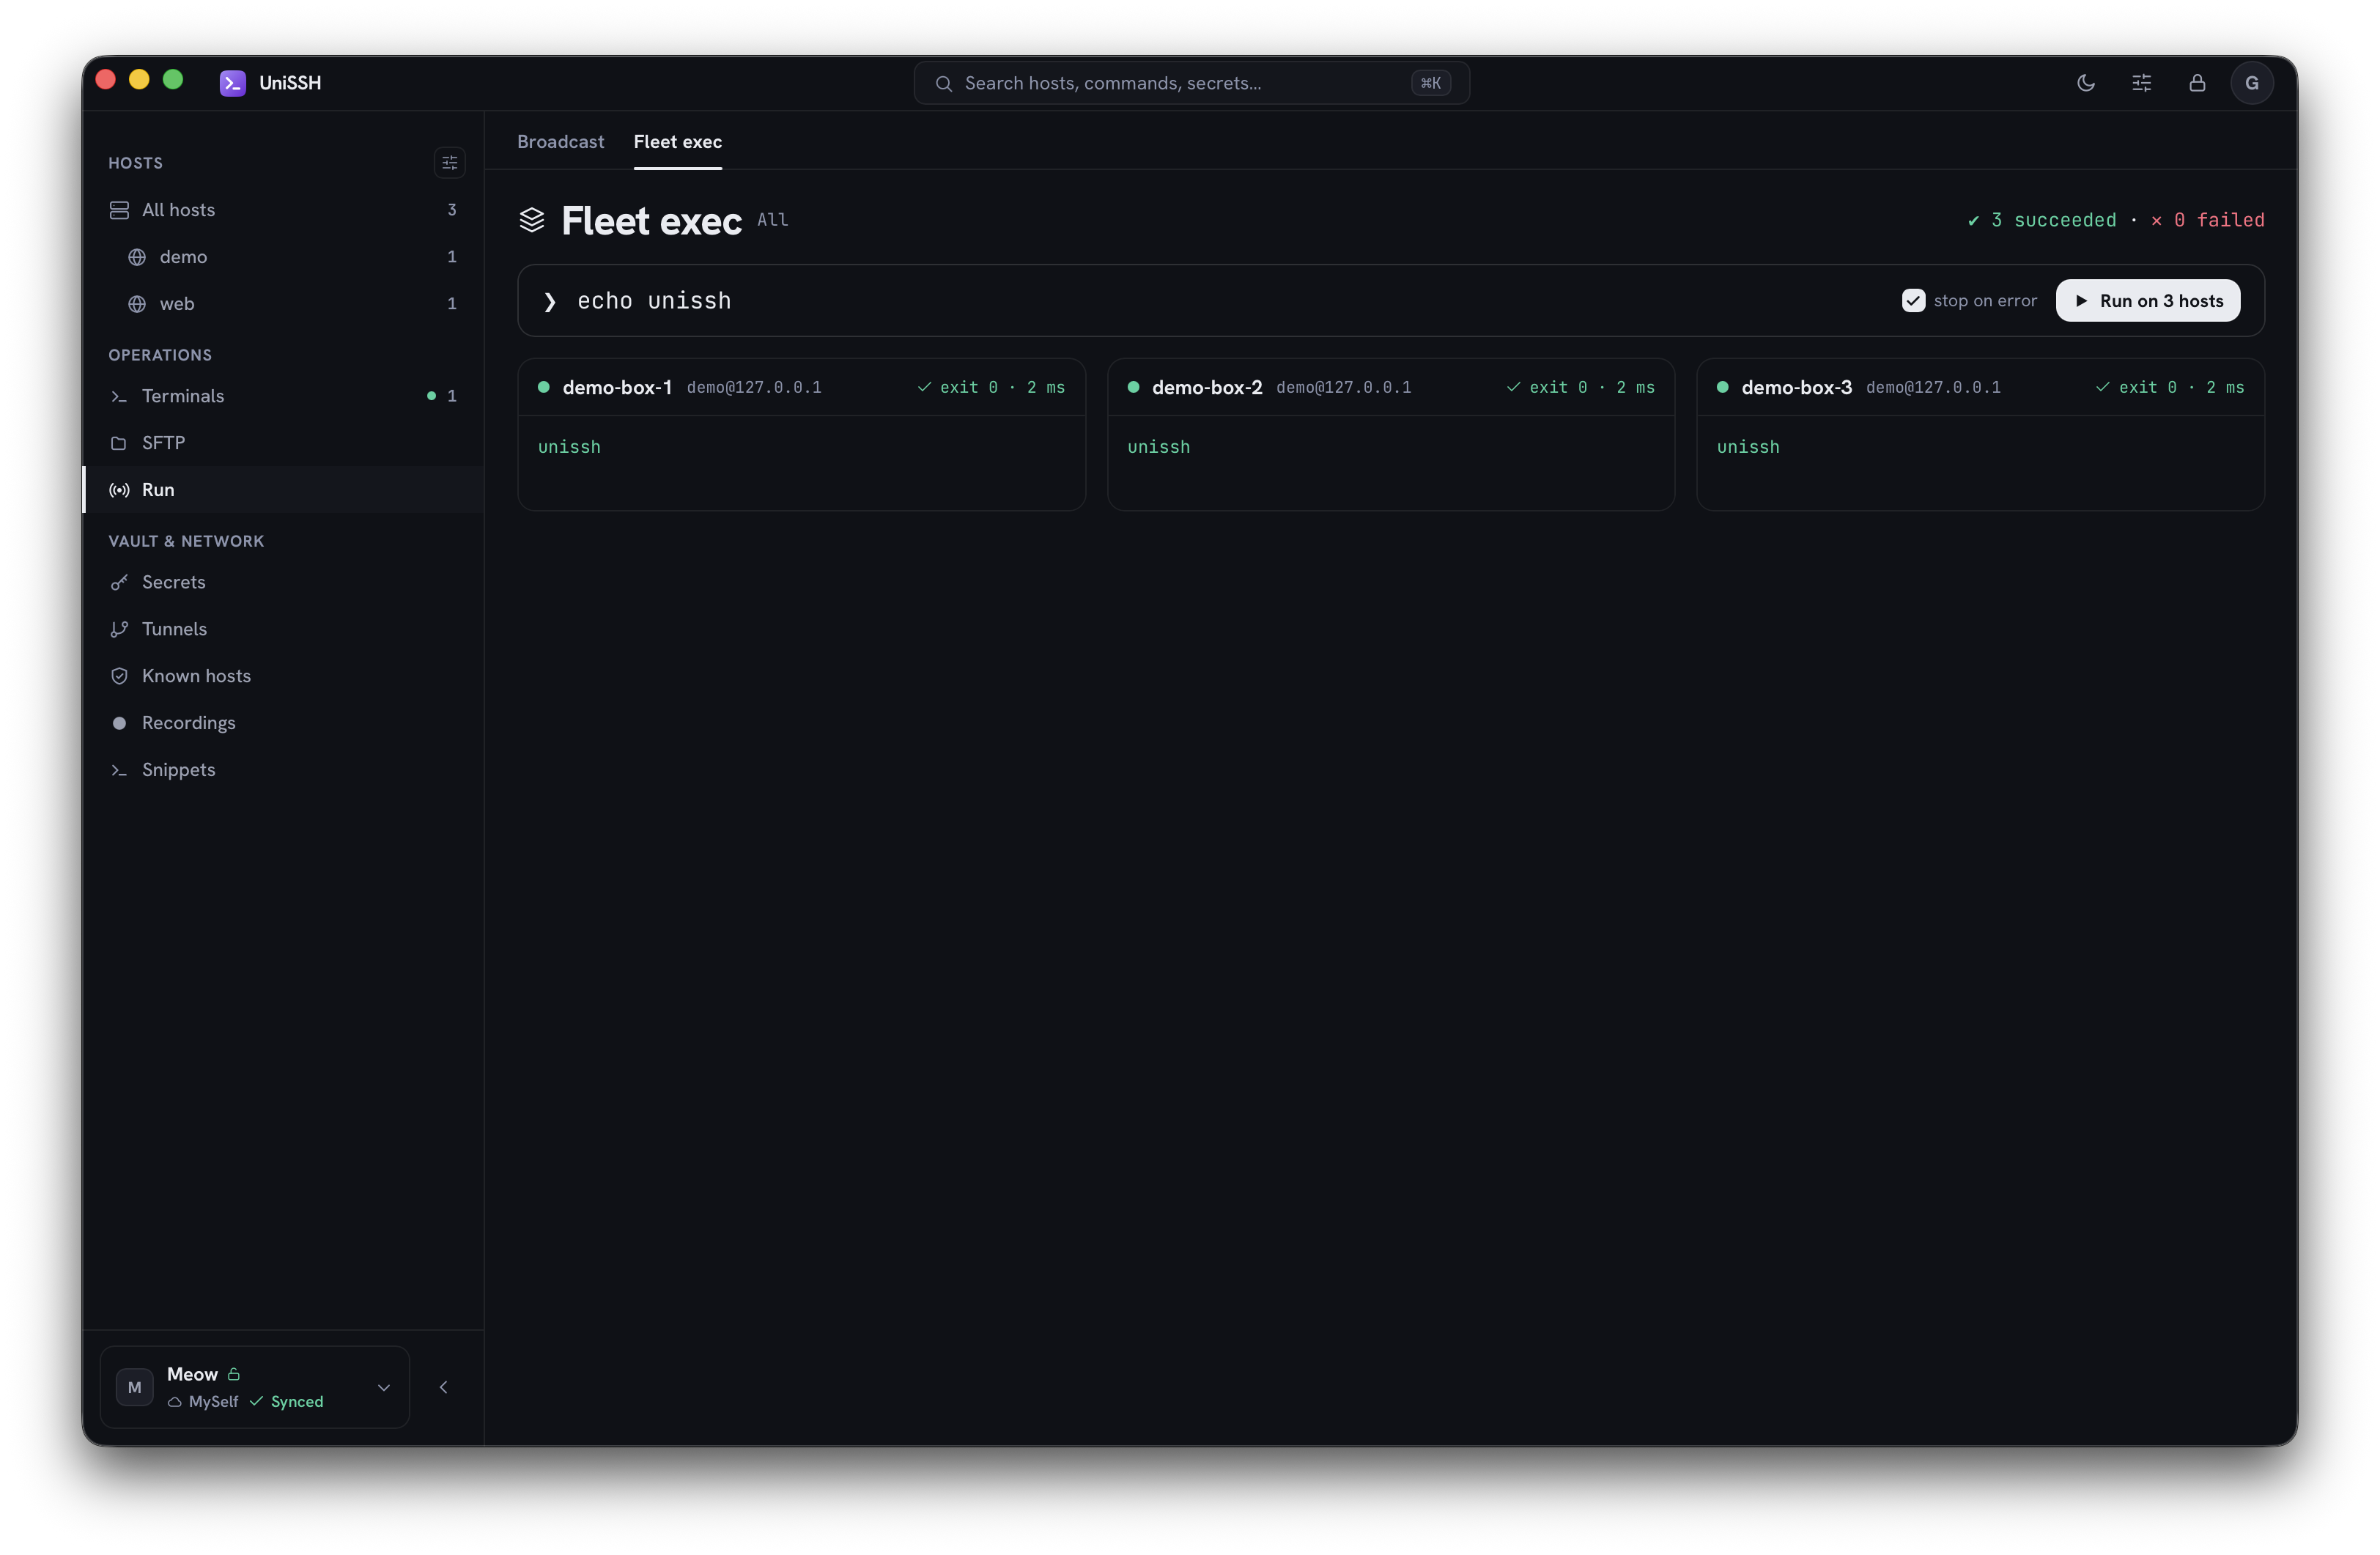Click exit 0 status on demo-box-1
The width and height of the screenshot is (2380, 1555).
(x=991, y=387)
